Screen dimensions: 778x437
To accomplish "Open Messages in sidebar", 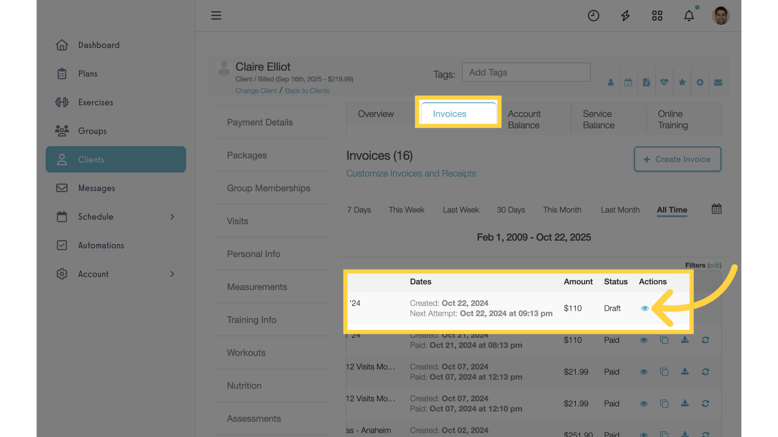I will click(116, 188).
